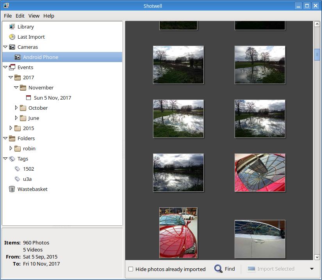Click the Wastebasket icon
Screen dimensions: 322x280
[x=12, y=189]
